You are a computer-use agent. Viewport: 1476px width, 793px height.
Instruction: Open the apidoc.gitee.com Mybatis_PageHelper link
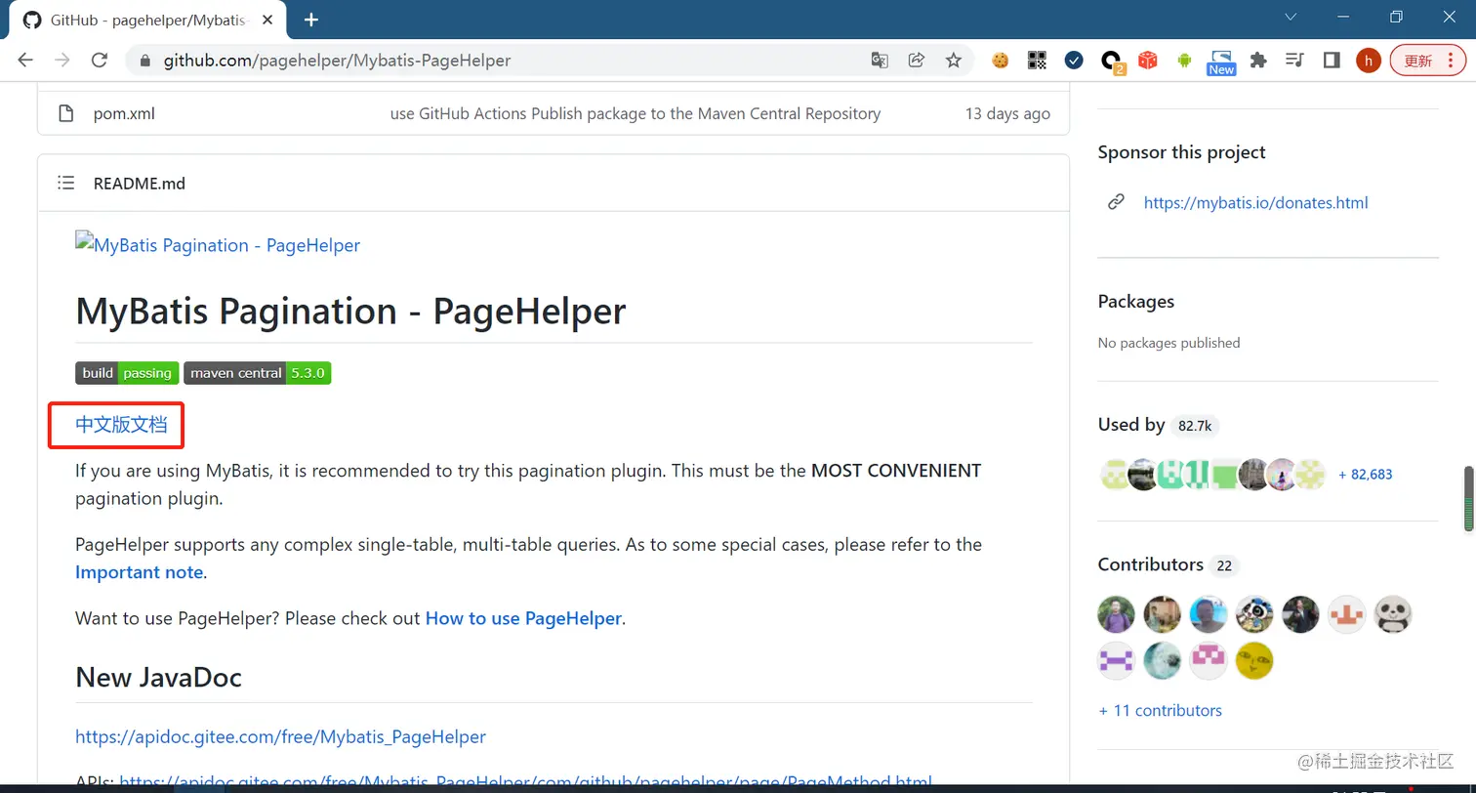point(280,736)
